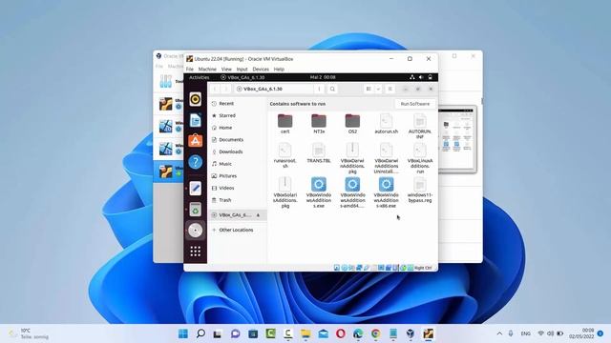
Task: Select the autorun.sh file
Action: [386, 124]
